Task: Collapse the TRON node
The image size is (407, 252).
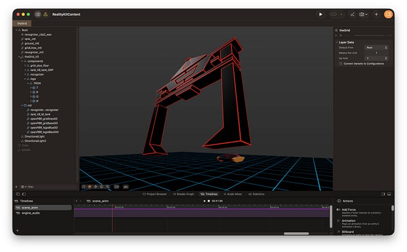Action: [28, 83]
